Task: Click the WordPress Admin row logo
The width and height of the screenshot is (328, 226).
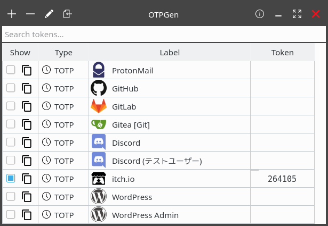Action: pos(99,214)
